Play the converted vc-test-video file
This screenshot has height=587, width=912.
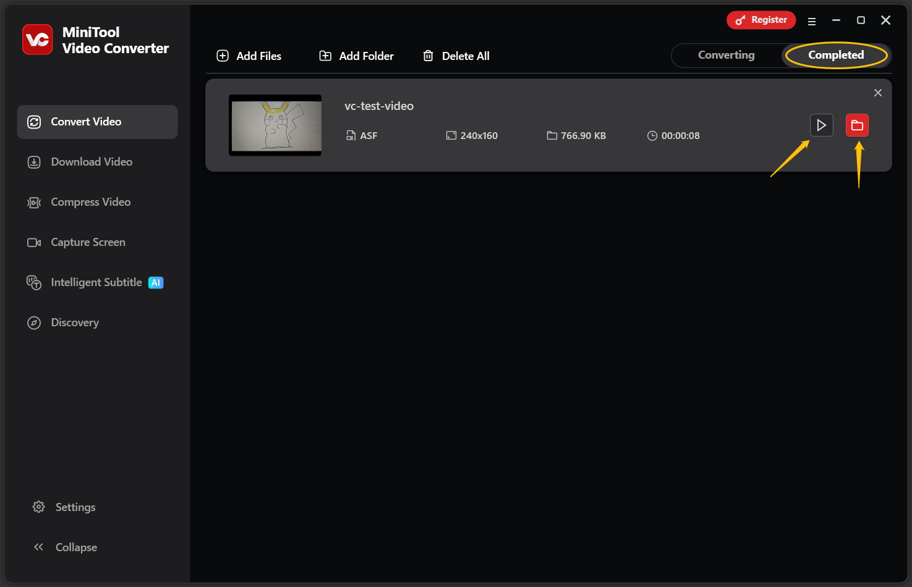(x=821, y=125)
